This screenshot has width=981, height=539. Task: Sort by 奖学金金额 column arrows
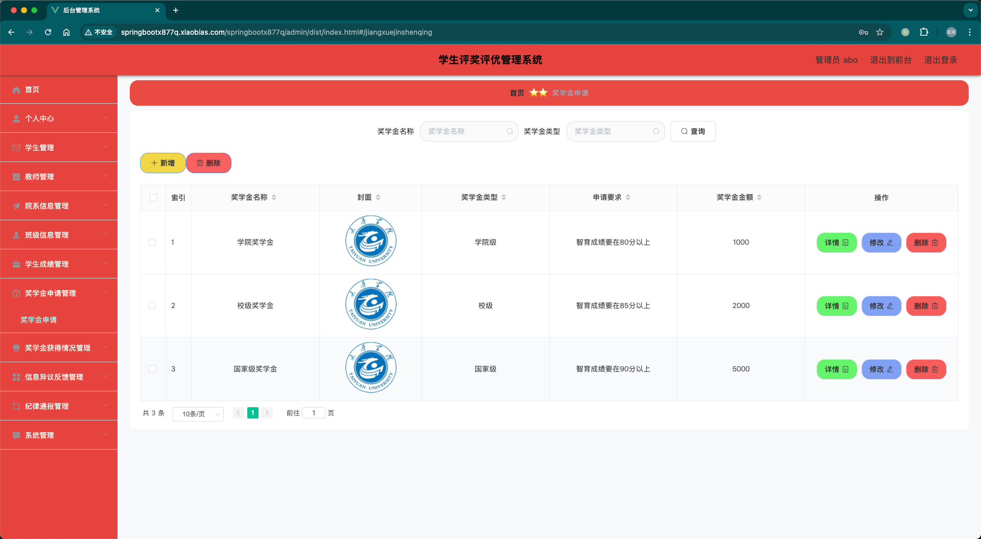[759, 197]
